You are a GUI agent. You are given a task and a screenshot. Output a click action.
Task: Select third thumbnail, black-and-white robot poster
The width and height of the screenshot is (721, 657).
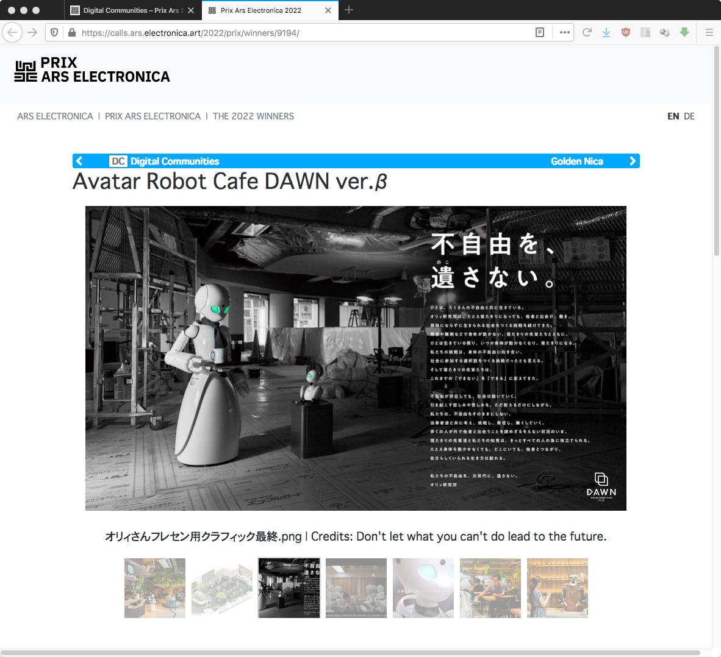(289, 588)
